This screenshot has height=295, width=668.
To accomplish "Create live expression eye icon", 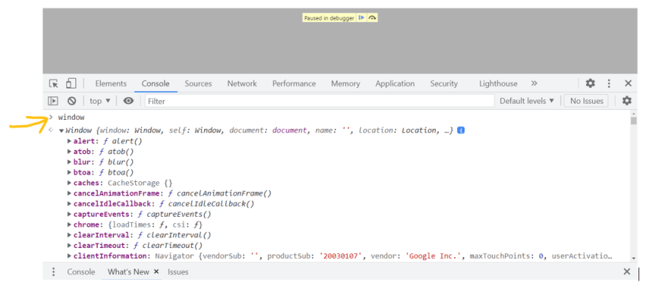I will [128, 101].
